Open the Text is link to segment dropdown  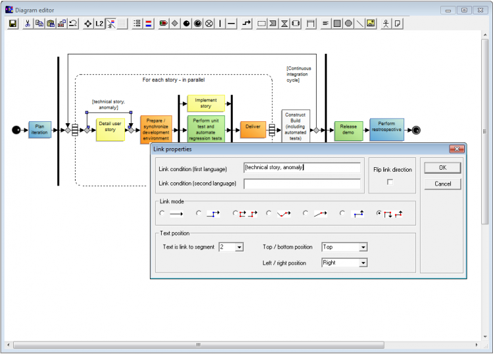[239, 247]
